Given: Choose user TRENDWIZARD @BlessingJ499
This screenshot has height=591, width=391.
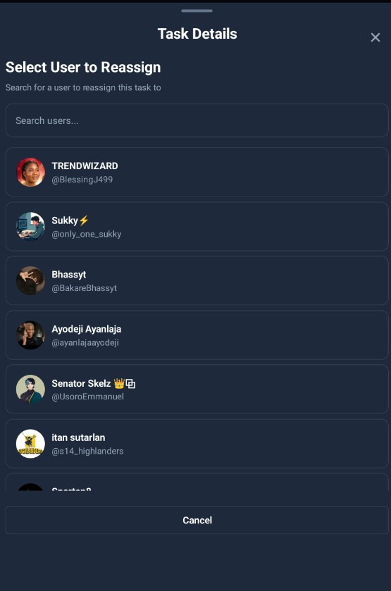Looking at the screenshot, I should point(197,173).
